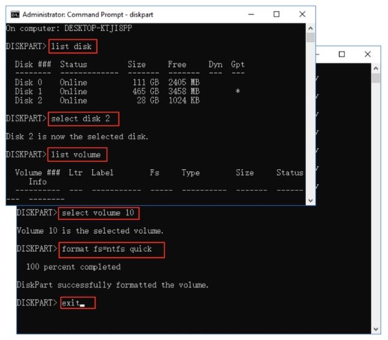Click the scrollbar thumb in the front window

point(310,38)
